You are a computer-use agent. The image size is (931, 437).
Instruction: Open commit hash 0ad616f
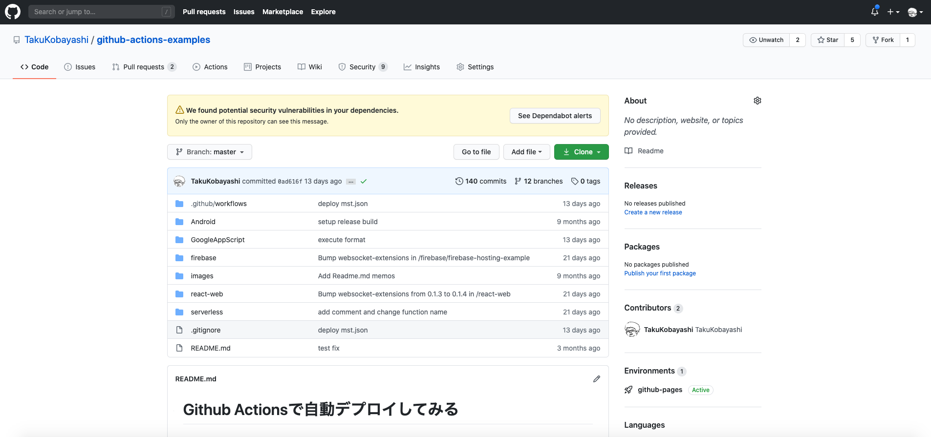tap(290, 182)
